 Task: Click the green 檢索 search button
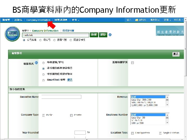click(94, 35)
